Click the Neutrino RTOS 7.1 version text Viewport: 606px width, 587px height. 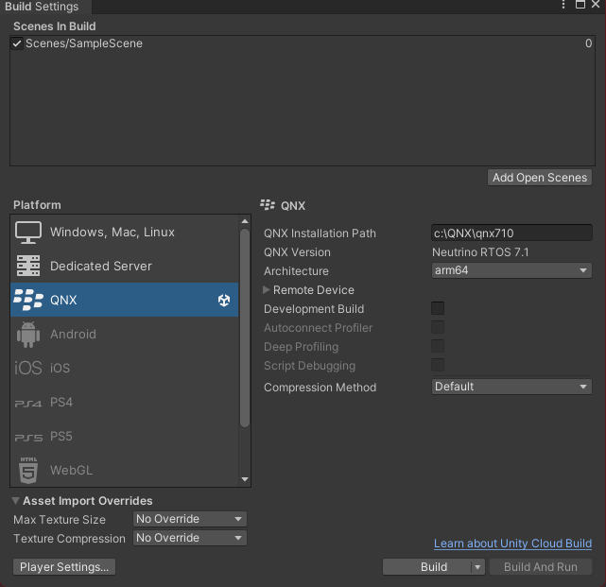coord(480,252)
